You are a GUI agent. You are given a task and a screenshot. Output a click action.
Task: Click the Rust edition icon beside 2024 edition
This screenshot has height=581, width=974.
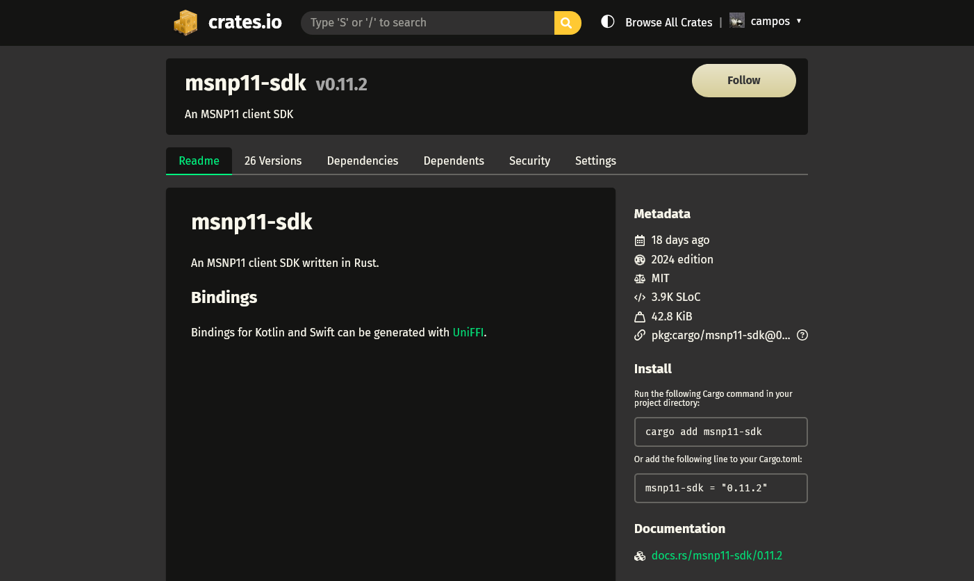pos(640,259)
